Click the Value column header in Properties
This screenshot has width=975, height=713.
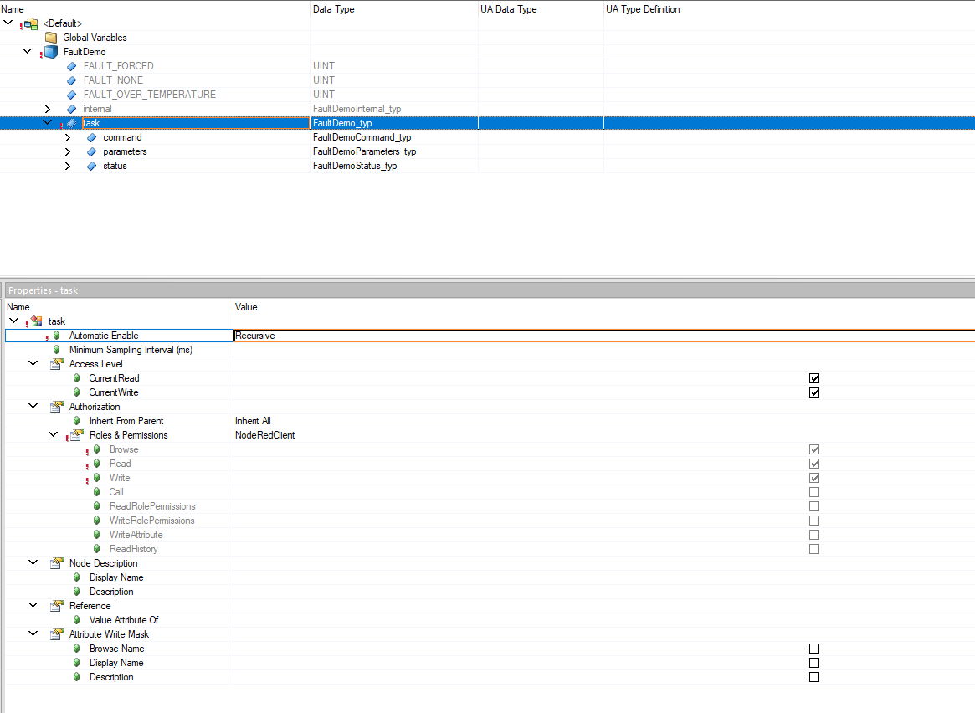tap(603, 307)
